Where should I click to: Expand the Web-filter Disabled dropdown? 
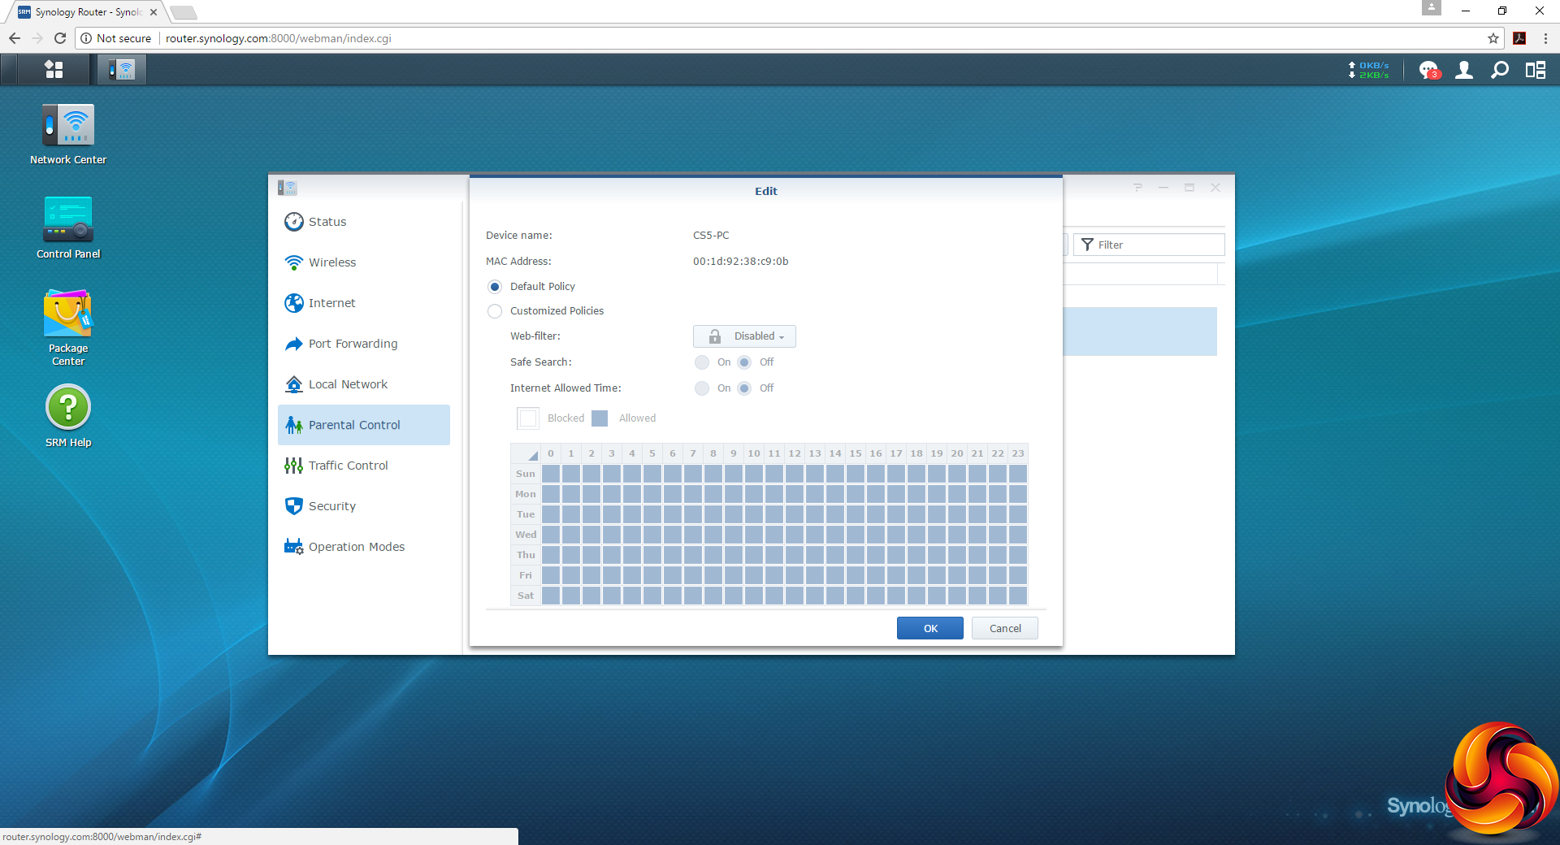coord(744,336)
